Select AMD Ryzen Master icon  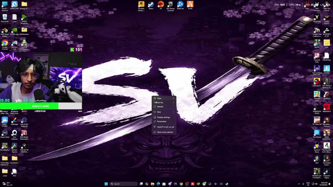(5, 32)
